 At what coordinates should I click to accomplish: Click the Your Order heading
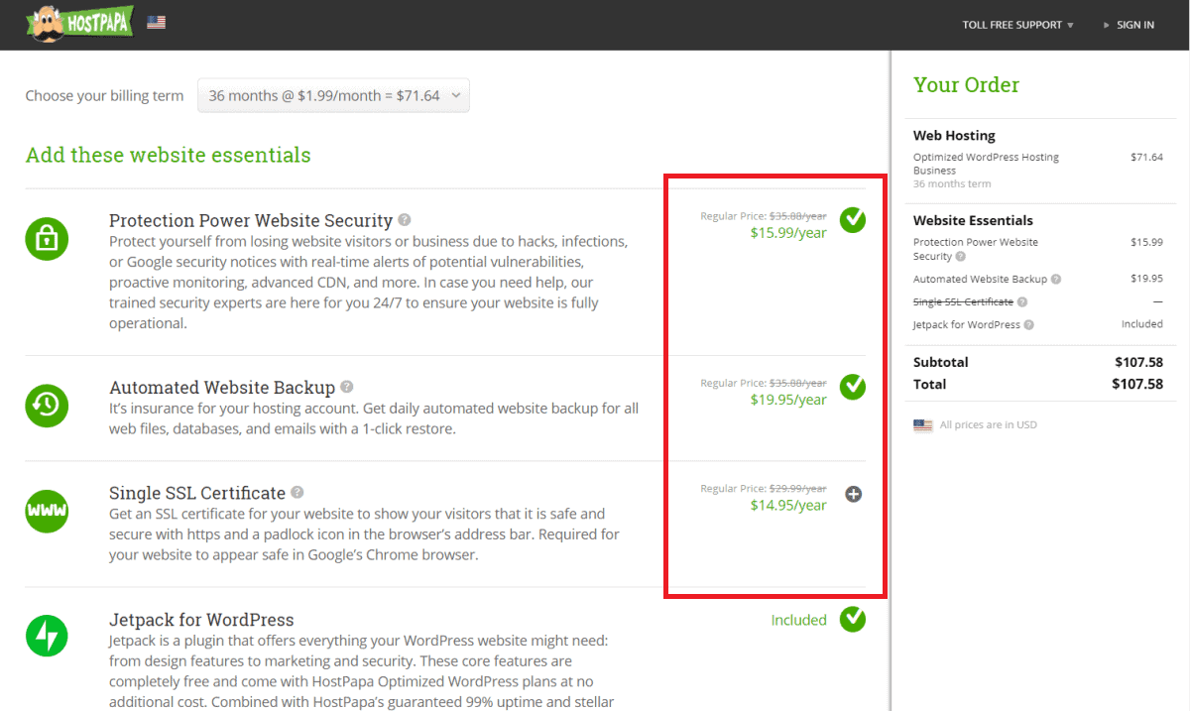tap(967, 85)
